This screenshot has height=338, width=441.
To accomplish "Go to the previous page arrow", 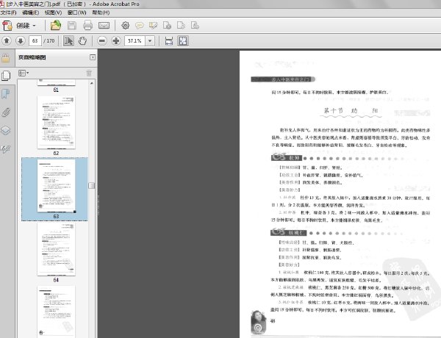I will pos(7,40).
